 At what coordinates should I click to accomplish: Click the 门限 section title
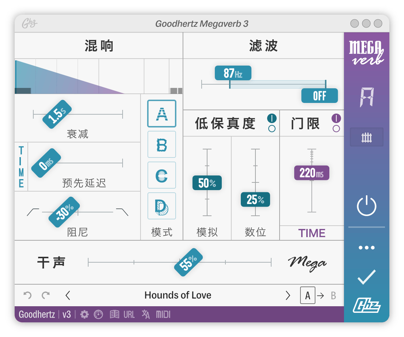305,123
